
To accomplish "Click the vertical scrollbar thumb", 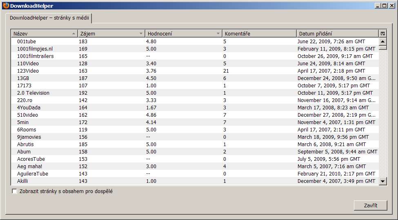I will [383, 47].
